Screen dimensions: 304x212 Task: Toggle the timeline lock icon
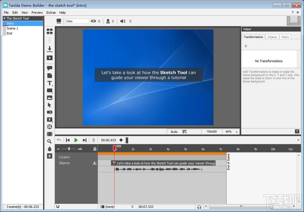(x=95, y=149)
